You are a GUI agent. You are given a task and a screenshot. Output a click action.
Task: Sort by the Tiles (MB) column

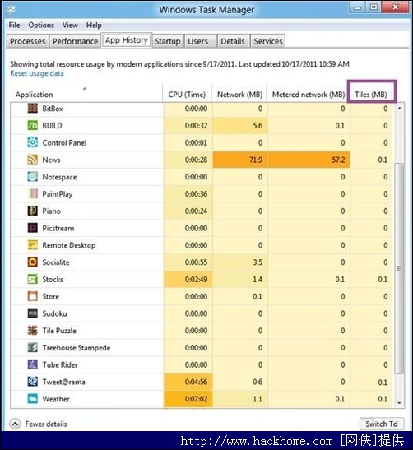371,95
